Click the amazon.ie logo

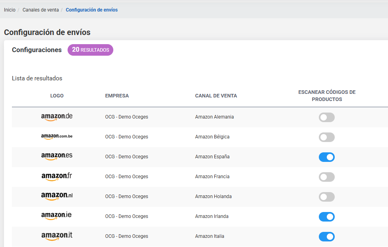coord(57,216)
